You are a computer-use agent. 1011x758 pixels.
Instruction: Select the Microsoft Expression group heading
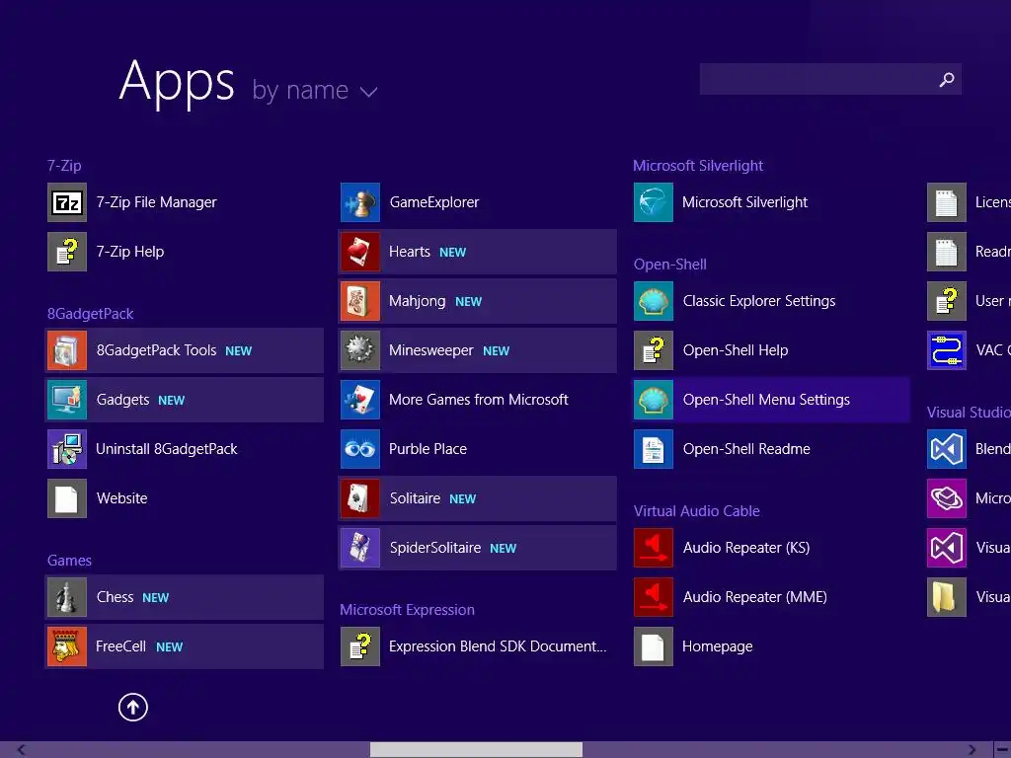tap(407, 610)
